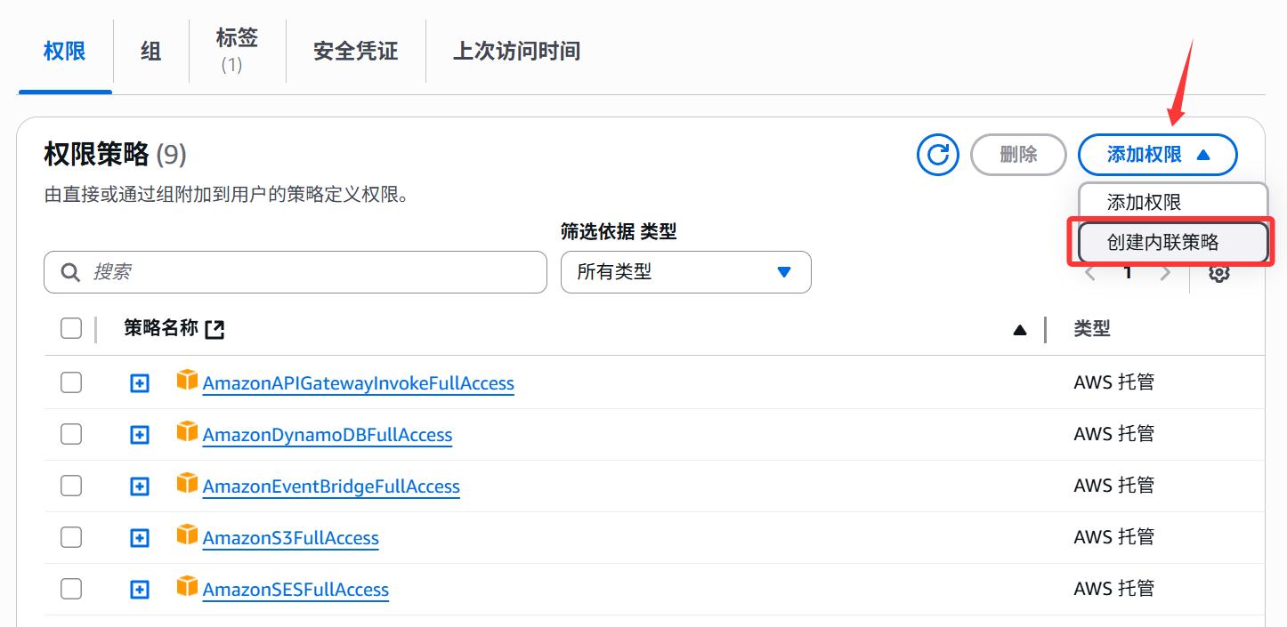
Task: Click the orange policy icon for AmazonDynamoDBFullAccess
Action: (187, 431)
